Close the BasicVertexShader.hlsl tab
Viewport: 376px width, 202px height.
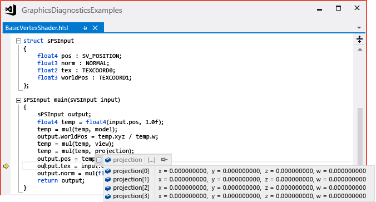click(95, 28)
